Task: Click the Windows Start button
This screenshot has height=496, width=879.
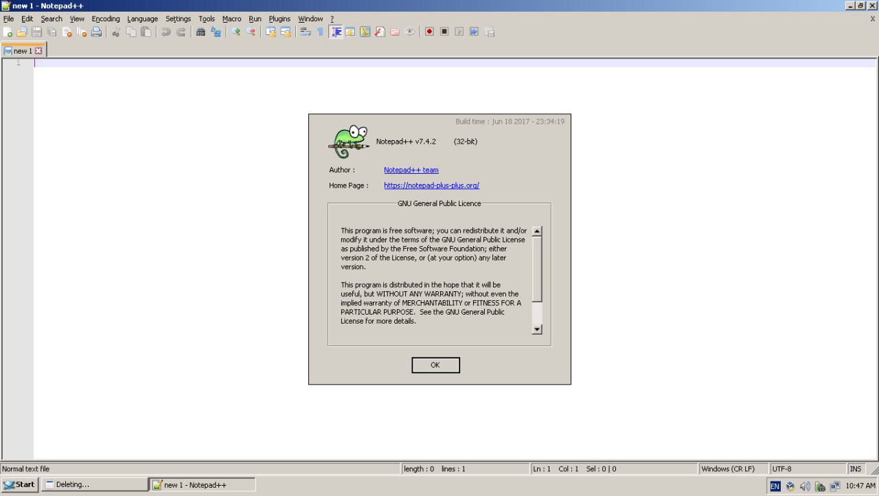Action: [x=19, y=485]
